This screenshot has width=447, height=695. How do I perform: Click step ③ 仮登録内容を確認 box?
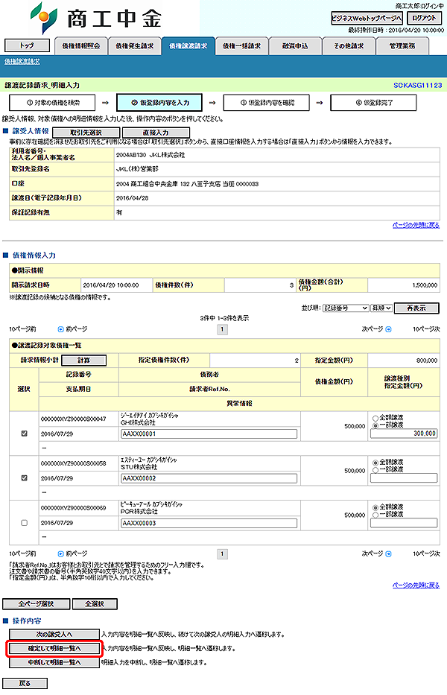pos(267,102)
